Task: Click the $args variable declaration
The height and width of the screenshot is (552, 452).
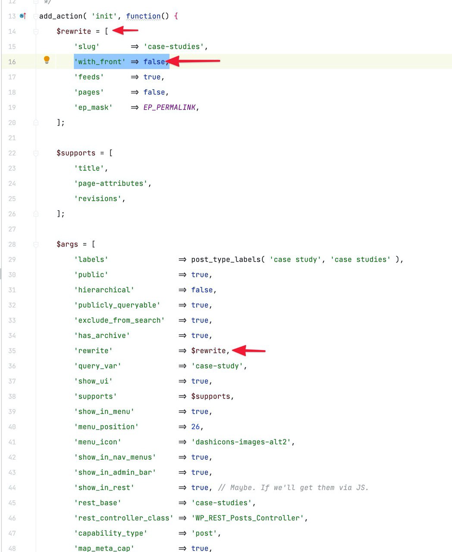Action: point(67,245)
